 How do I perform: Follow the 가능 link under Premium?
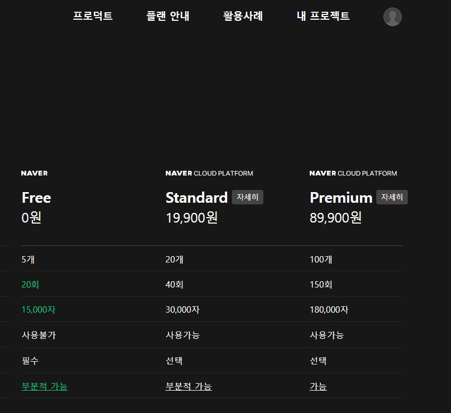click(318, 386)
